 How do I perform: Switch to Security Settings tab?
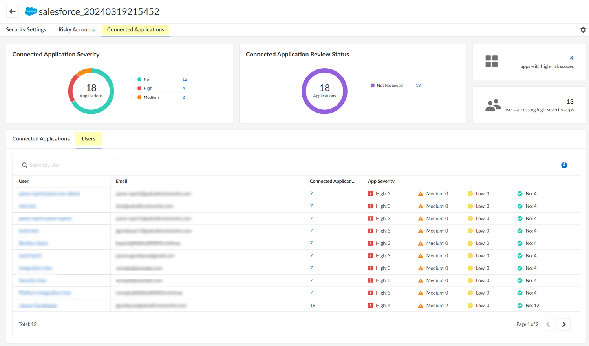(26, 30)
